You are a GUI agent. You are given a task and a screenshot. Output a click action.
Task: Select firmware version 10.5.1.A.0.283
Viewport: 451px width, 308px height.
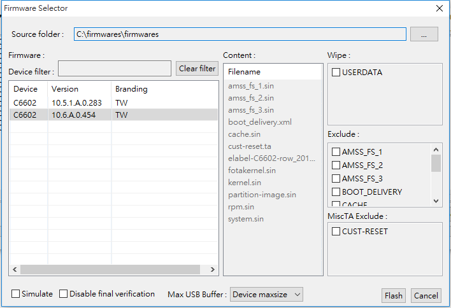coord(113,103)
